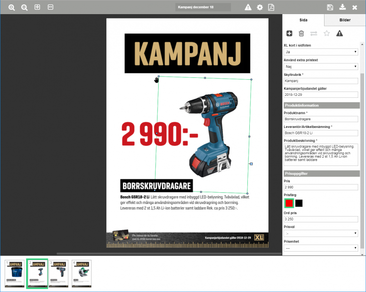
Task: Click the KAMPANJ headline banner
Action: pyautogui.click(x=187, y=54)
